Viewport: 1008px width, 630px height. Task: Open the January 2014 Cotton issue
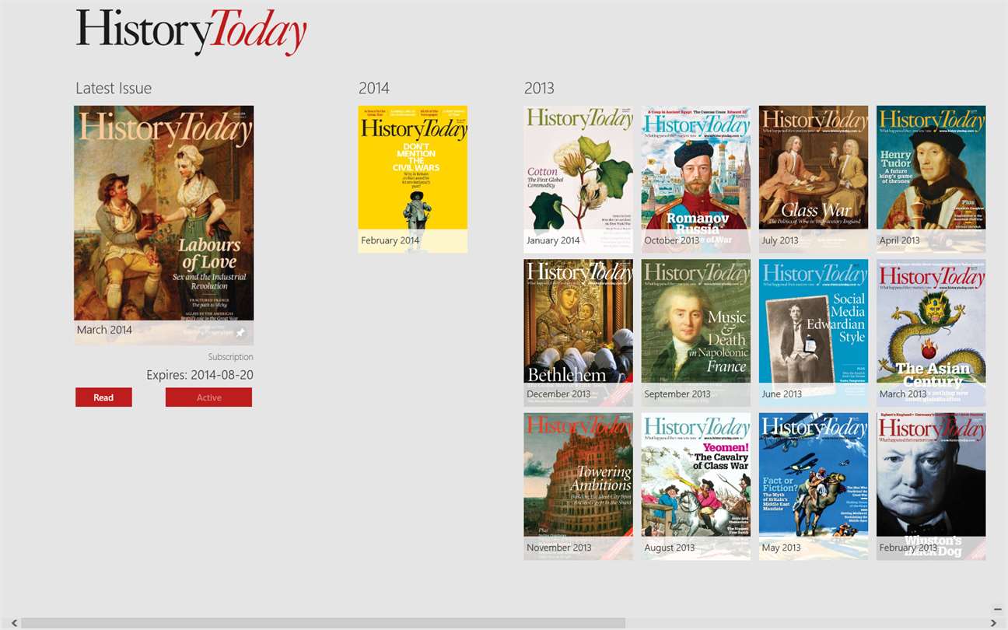click(x=578, y=179)
